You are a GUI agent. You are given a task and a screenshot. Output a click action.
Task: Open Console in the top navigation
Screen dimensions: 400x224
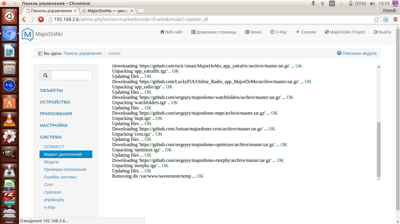pyautogui.click(x=306, y=32)
